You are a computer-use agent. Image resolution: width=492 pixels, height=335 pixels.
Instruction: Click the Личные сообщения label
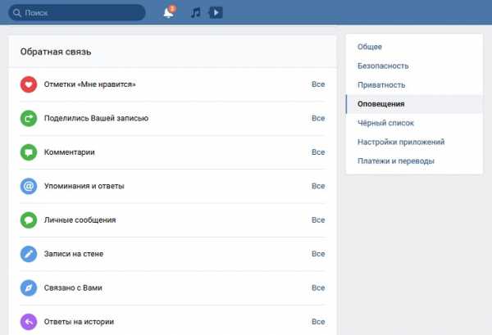[80, 220]
